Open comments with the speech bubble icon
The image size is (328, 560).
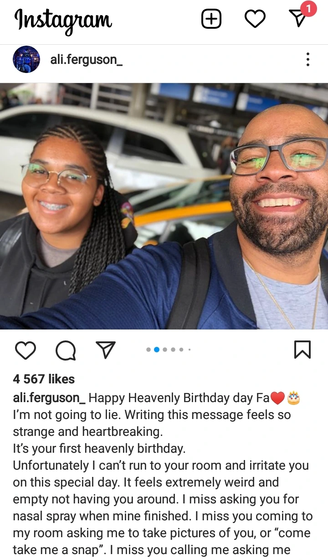[x=66, y=350]
